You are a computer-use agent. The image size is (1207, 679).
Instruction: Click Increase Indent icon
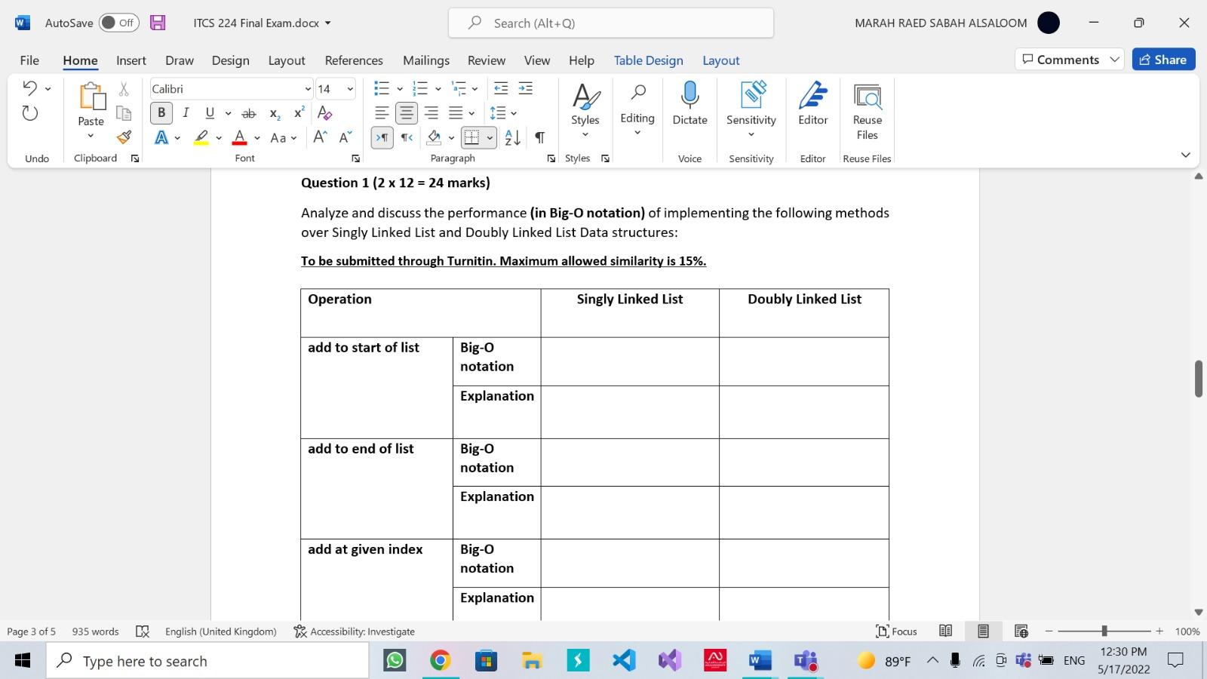click(x=526, y=89)
